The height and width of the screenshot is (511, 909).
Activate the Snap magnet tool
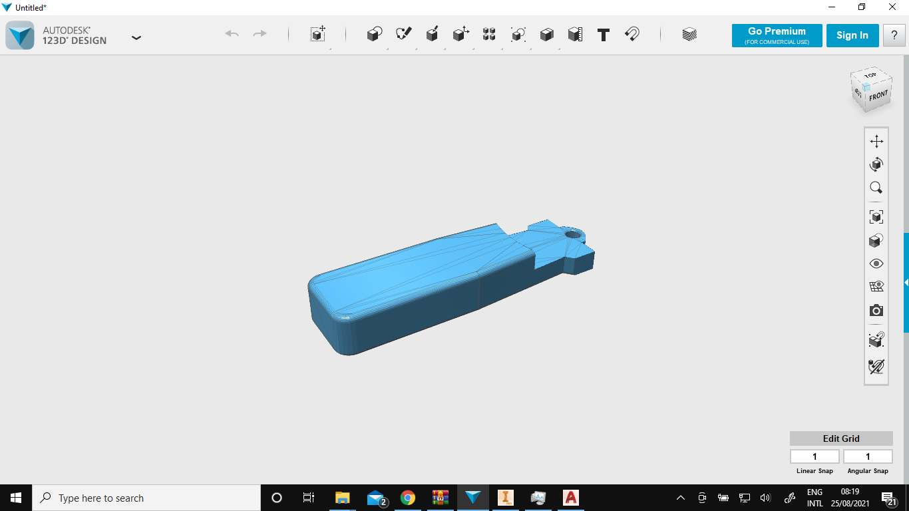tap(632, 35)
